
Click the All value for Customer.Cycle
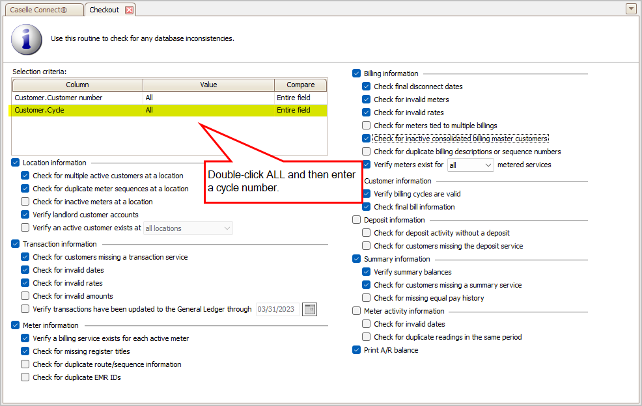pyautogui.click(x=150, y=110)
